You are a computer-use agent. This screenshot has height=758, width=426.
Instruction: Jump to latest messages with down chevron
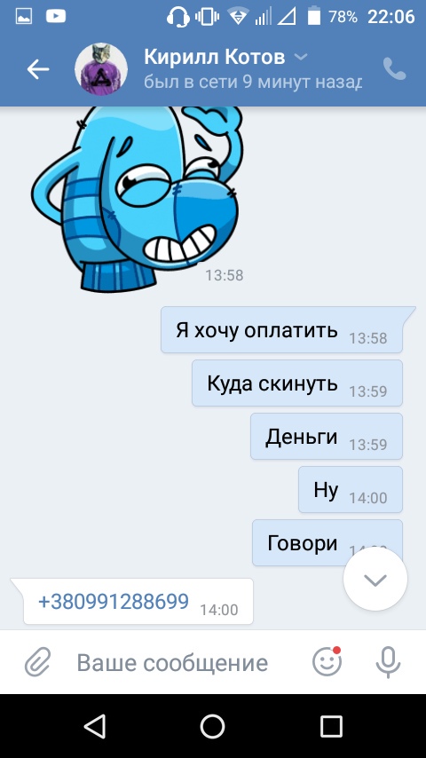375,579
